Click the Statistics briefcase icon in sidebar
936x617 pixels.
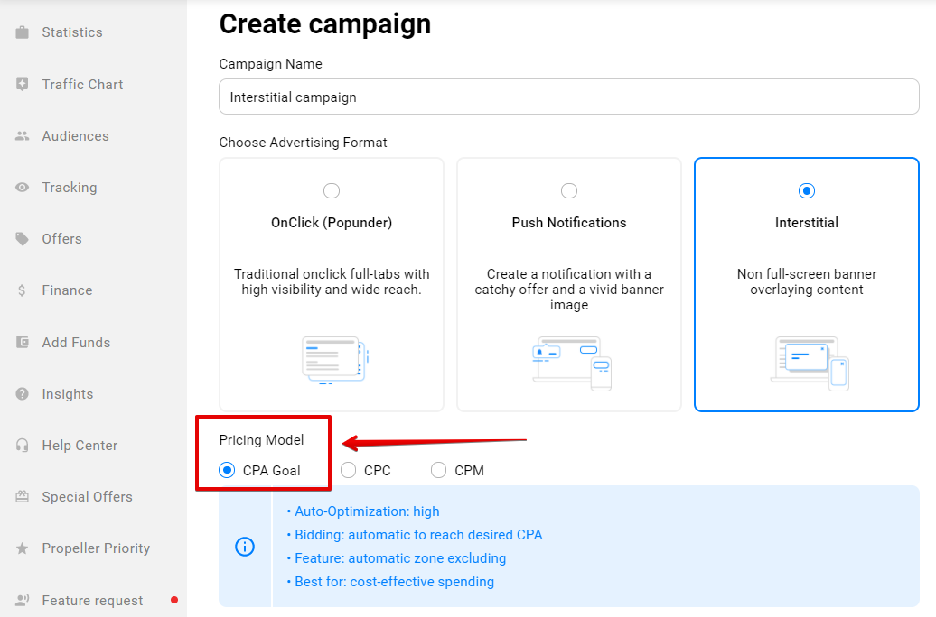23,32
